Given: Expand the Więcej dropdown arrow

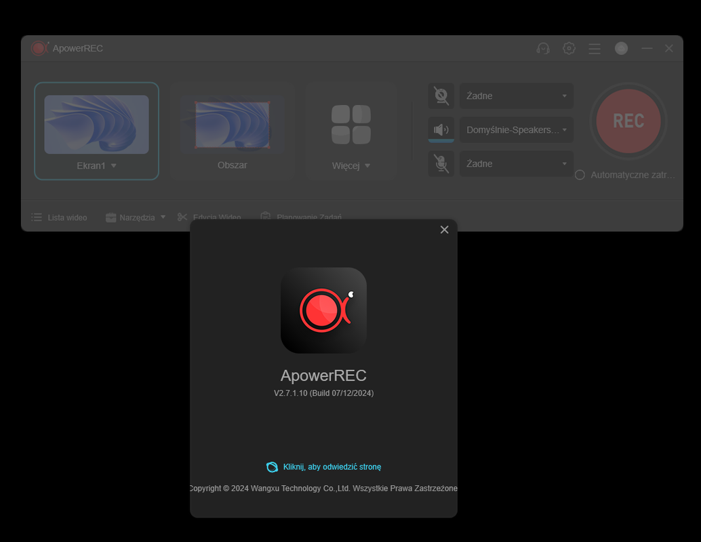Looking at the screenshot, I should click(367, 166).
